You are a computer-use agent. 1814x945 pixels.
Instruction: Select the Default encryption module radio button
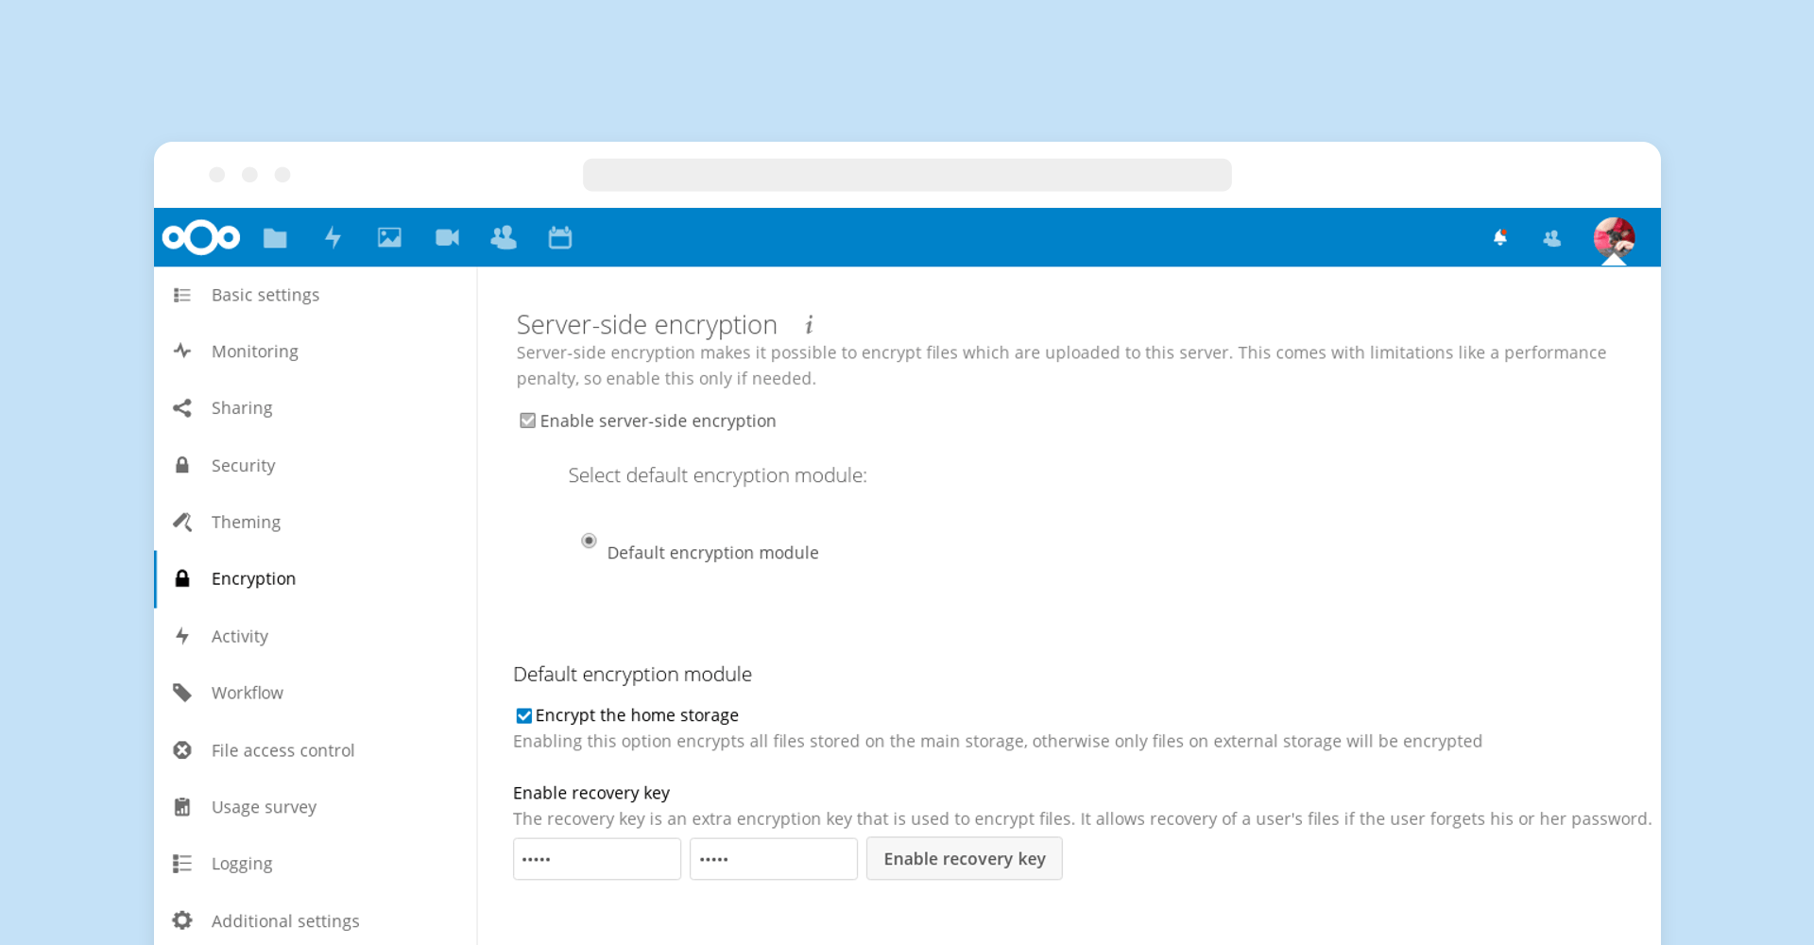coord(588,541)
